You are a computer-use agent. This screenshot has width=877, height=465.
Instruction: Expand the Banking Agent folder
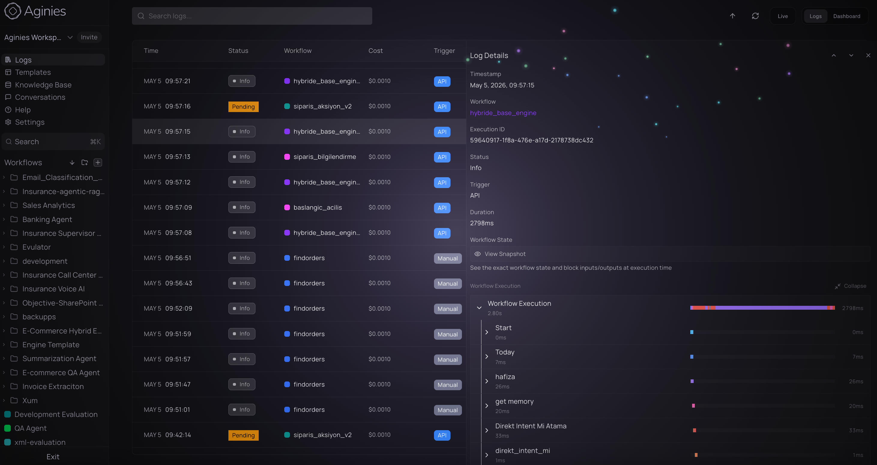(x=4, y=219)
